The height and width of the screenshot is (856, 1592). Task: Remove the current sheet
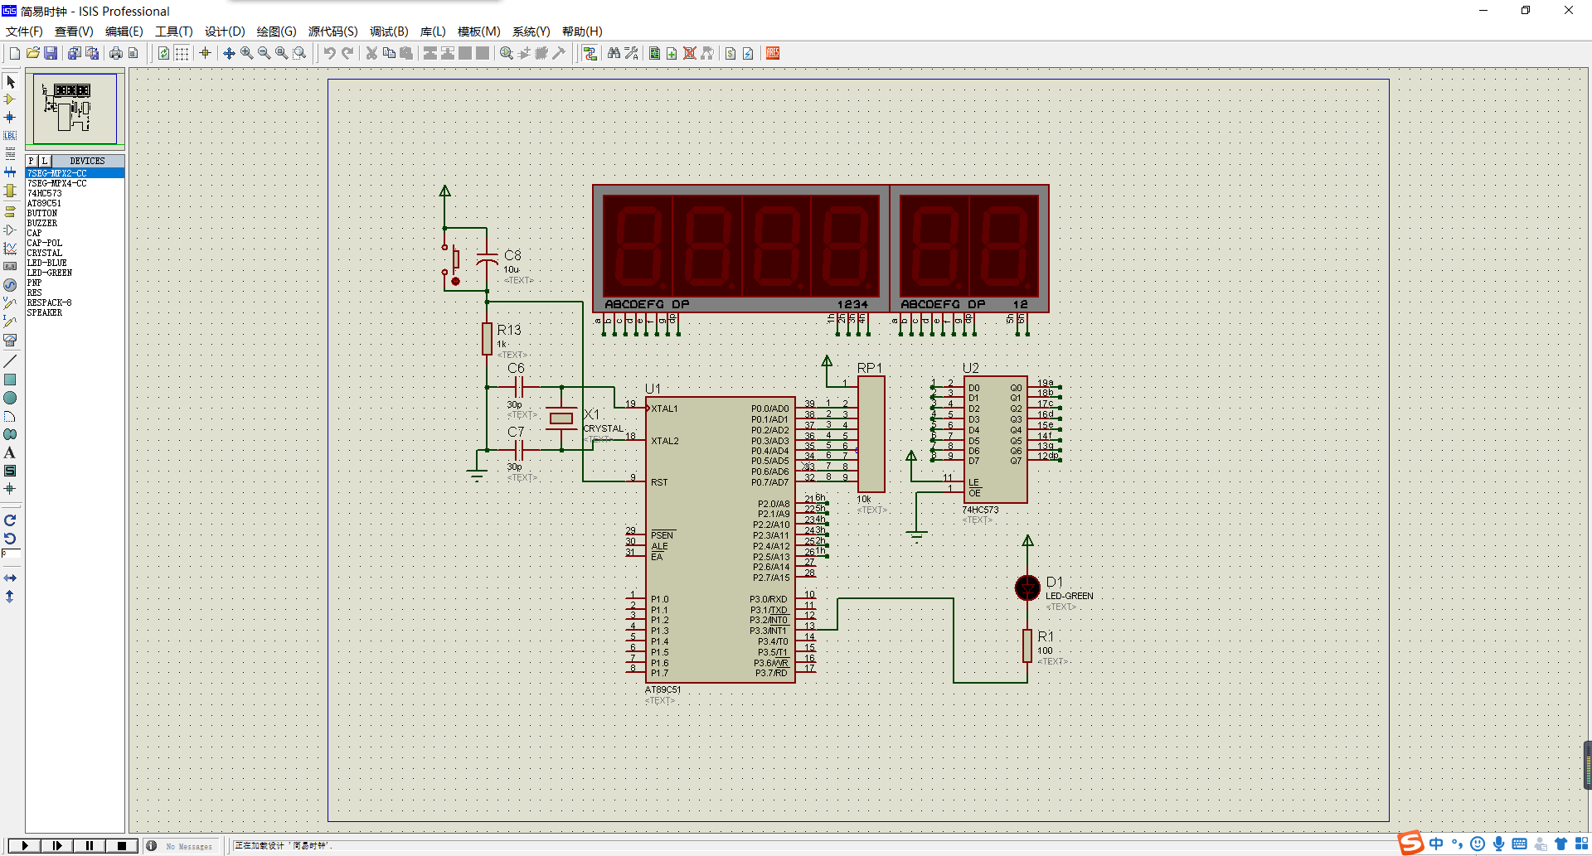pyautogui.click(x=689, y=53)
